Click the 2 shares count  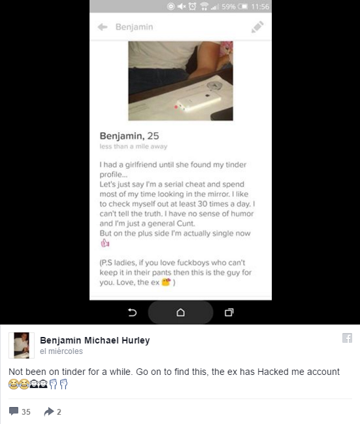click(x=59, y=412)
